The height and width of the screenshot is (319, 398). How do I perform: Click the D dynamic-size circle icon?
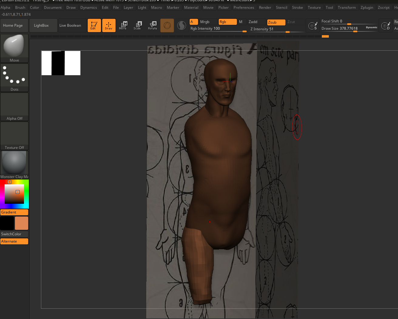pyautogui.click(x=386, y=26)
